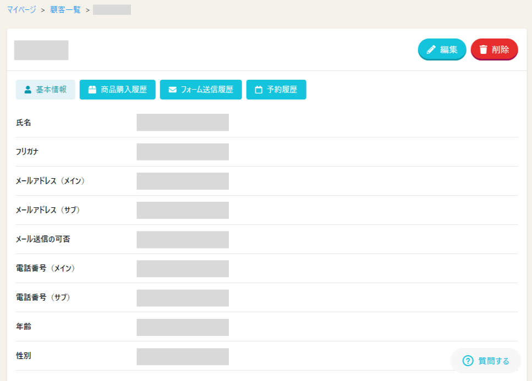This screenshot has width=532, height=381.
Task: Click the 電話番号（メイン） value
Action: pyautogui.click(x=182, y=268)
